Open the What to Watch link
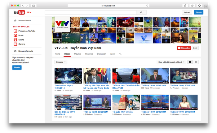 [24, 21]
